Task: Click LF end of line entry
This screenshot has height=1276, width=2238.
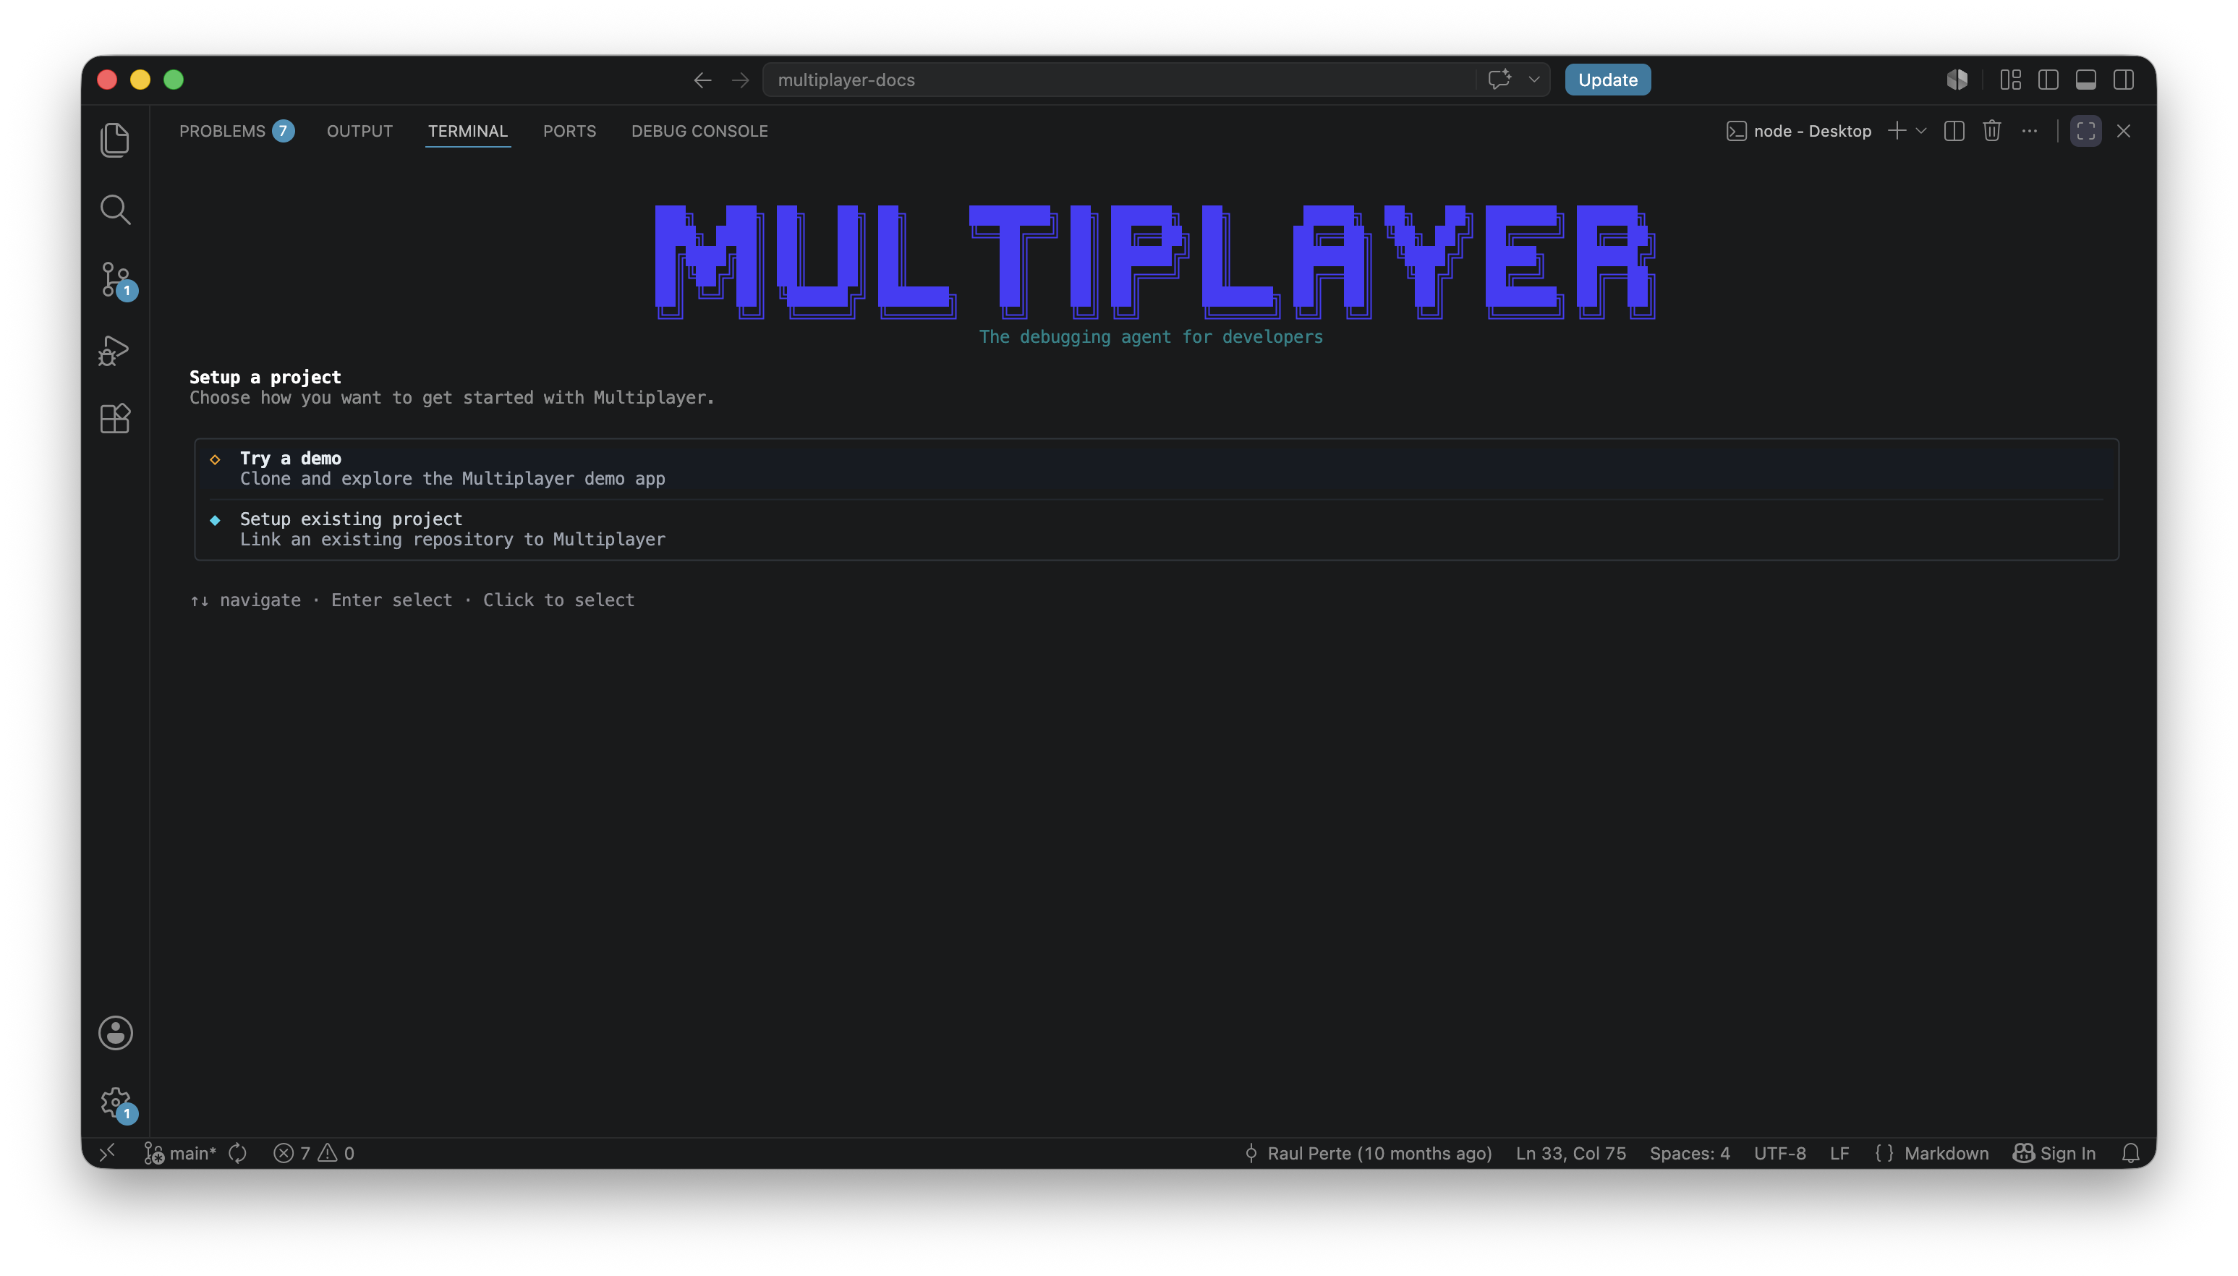Action: [x=1839, y=1152]
